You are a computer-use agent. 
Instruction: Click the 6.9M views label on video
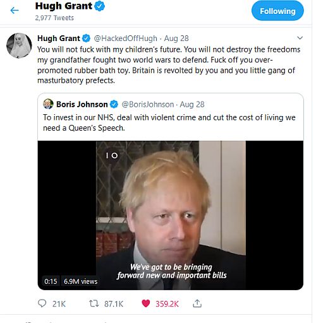point(80,281)
